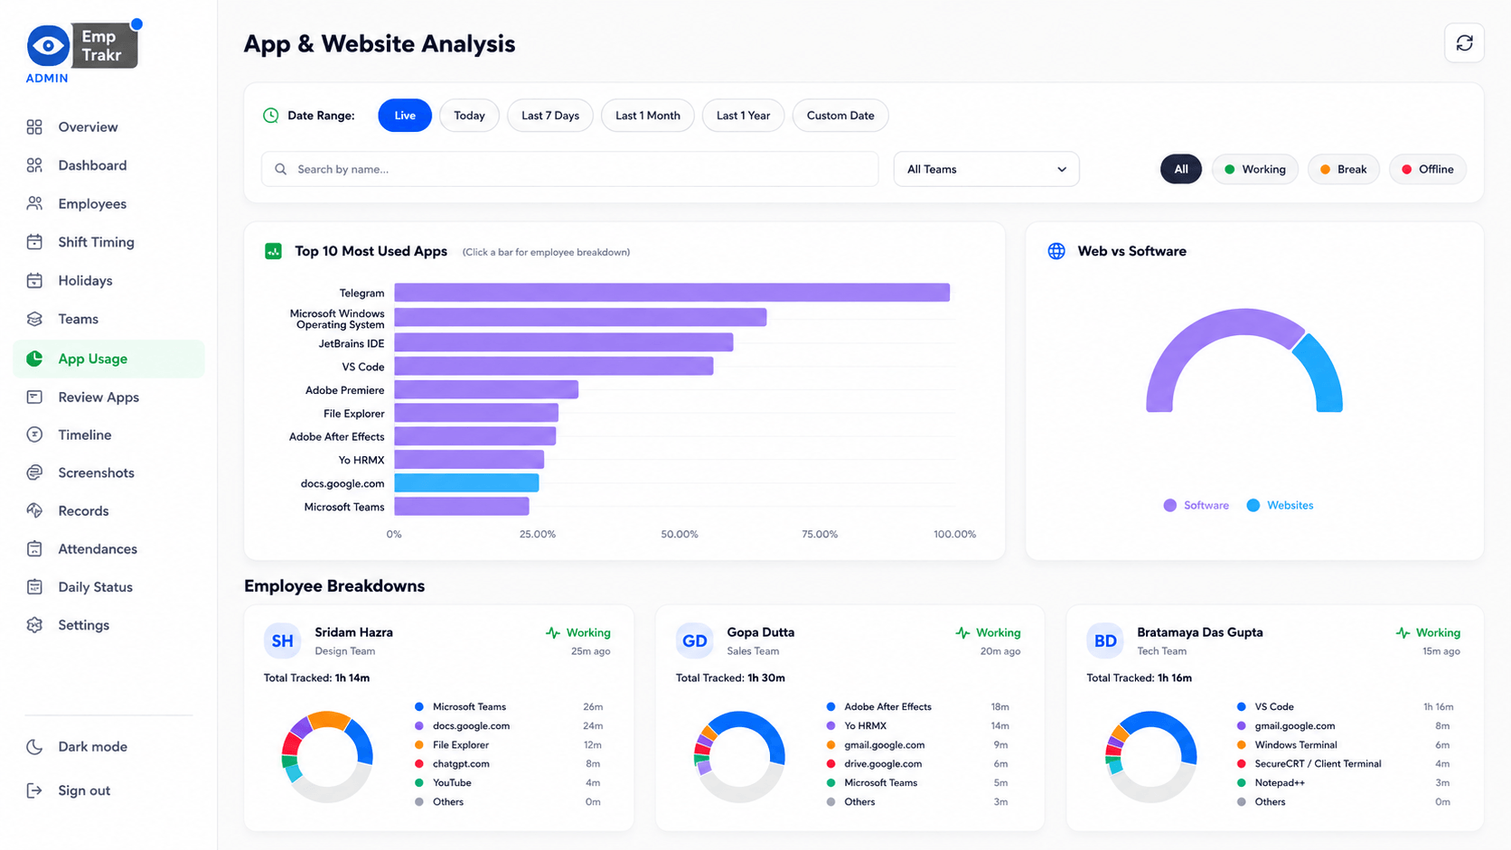The width and height of the screenshot is (1511, 850).
Task: Click the Adobe Premiere bar
Action: pos(486,389)
